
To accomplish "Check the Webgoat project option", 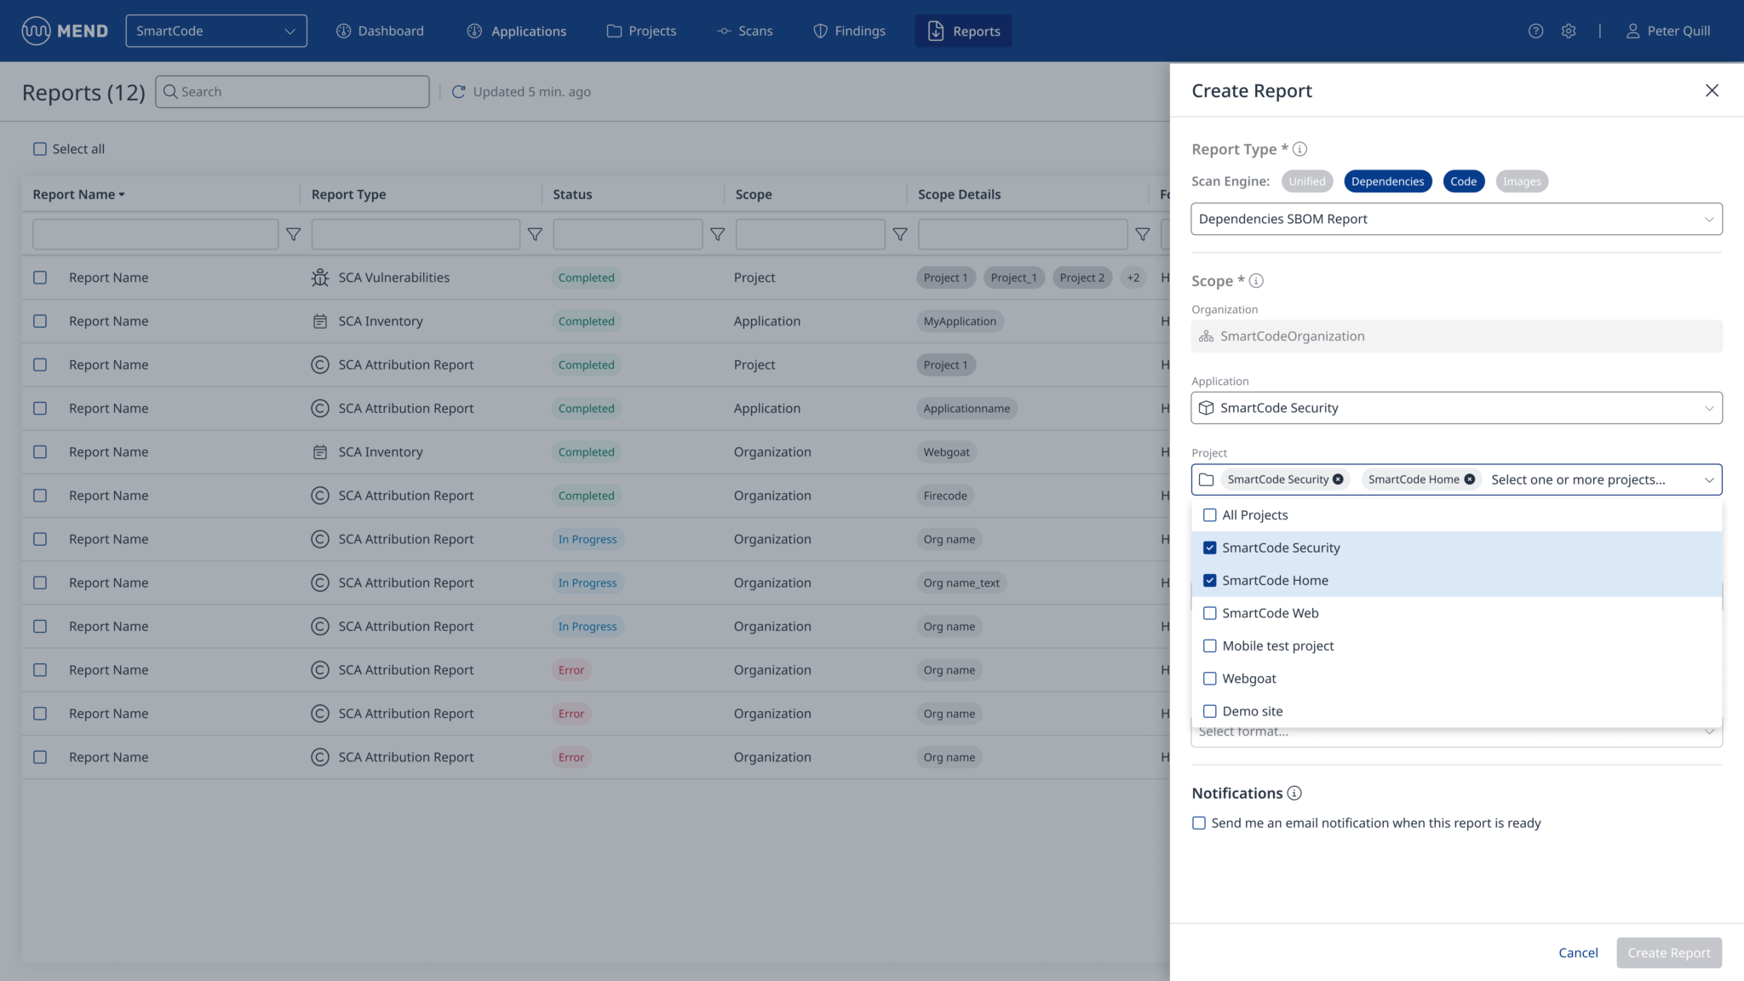I will pyautogui.click(x=1209, y=679).
